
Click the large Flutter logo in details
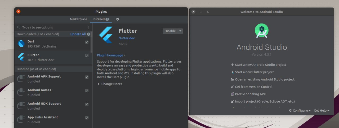point(106,35)
